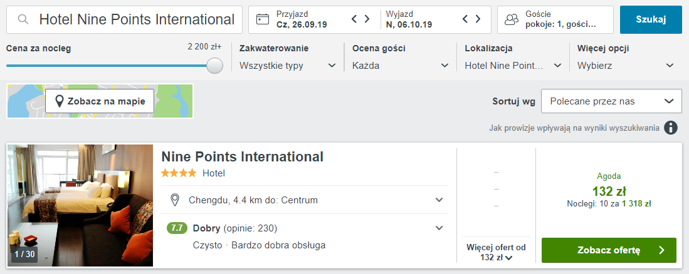Open the arrival date calendar icon
The image size is (689, 274).
(x=263, y=19)
